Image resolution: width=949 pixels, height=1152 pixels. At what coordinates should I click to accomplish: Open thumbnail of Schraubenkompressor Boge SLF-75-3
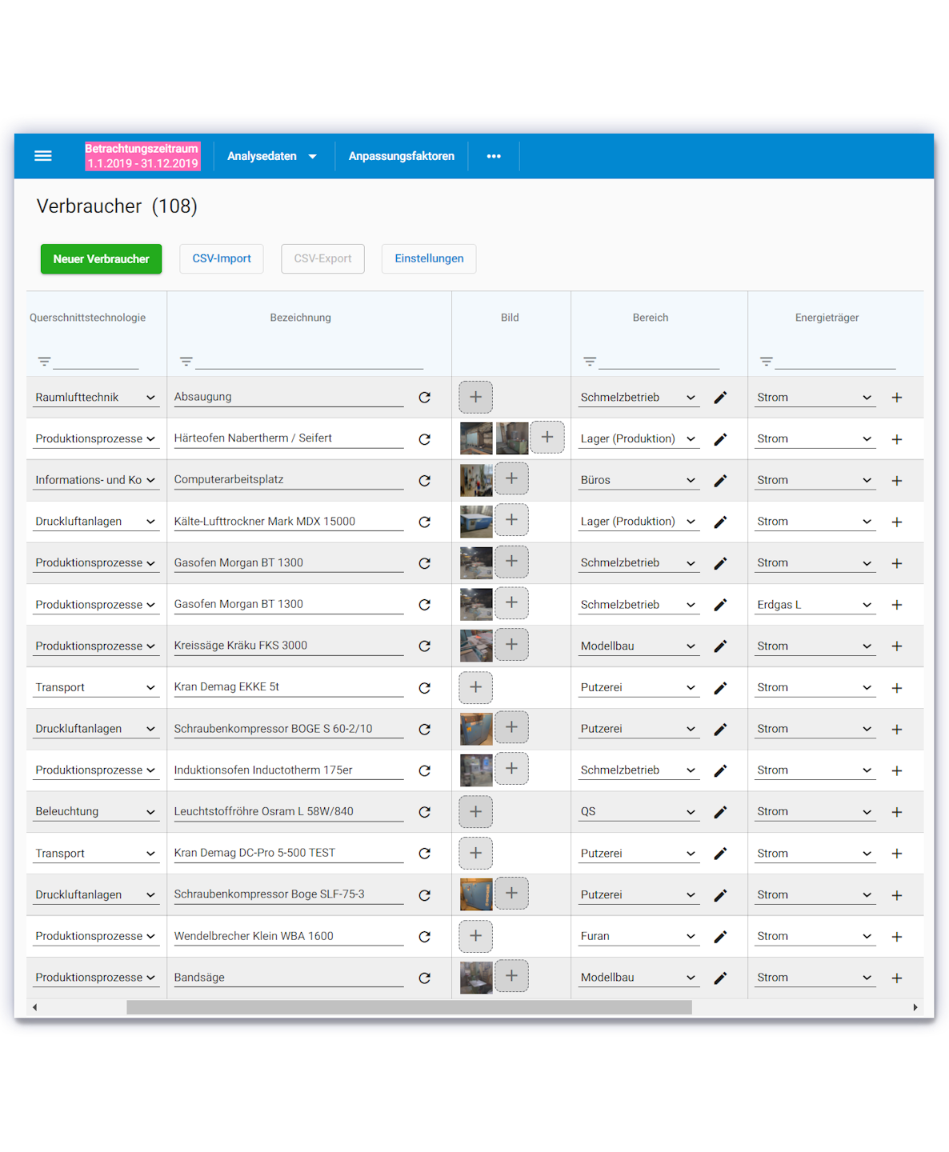(476, 894)
